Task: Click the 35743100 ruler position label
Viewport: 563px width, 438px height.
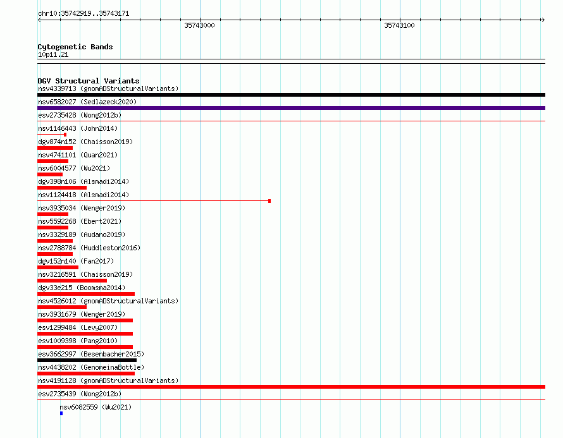Action: tap(399, 25)
